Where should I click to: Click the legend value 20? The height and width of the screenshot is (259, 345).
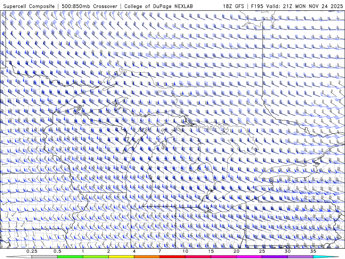(x=236, y=251)
